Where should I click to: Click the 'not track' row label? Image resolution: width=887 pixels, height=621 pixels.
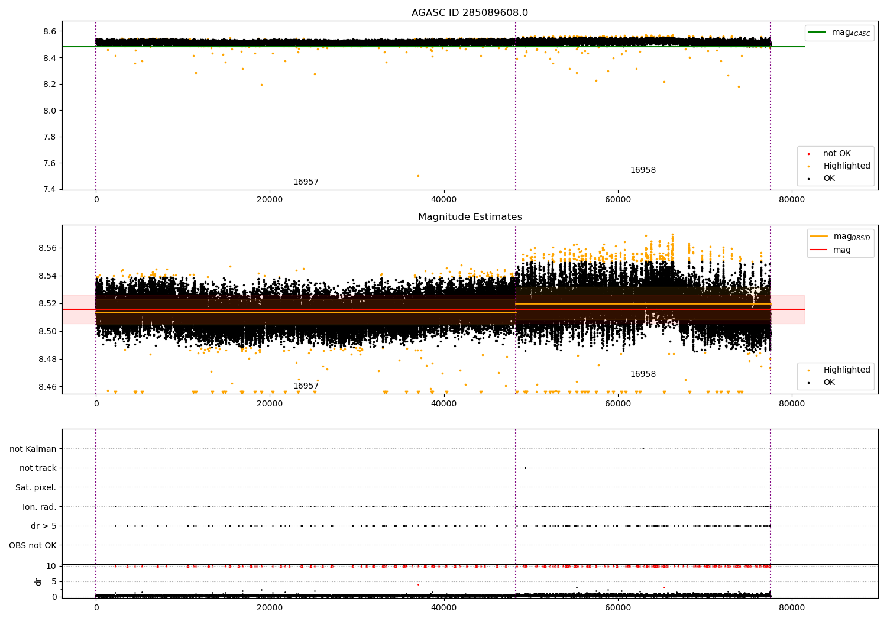(x=38, y=468)
